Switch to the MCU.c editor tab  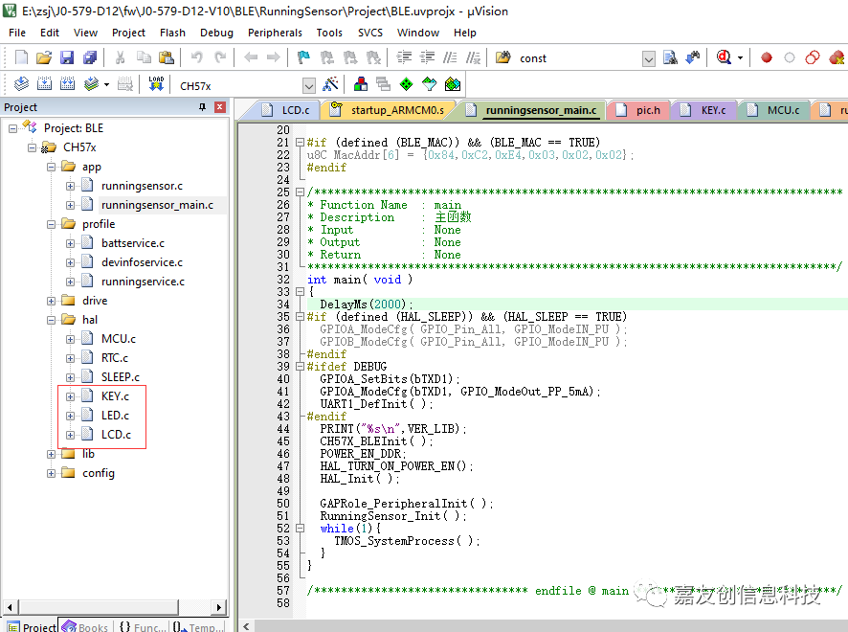tap(774, 110)
